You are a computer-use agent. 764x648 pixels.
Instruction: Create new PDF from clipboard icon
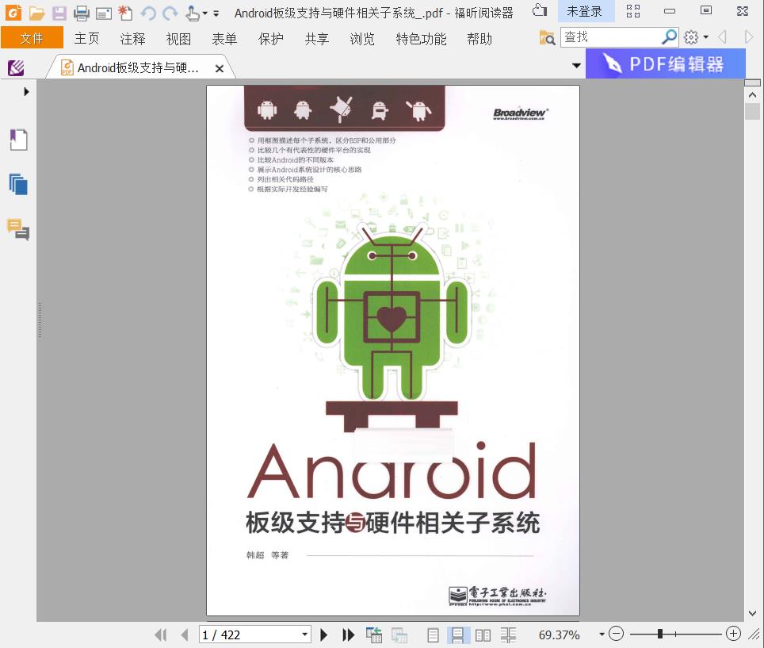126,13
